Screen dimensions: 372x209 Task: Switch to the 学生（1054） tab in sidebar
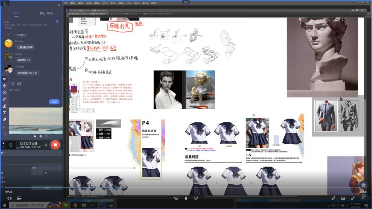coord(46,13)
